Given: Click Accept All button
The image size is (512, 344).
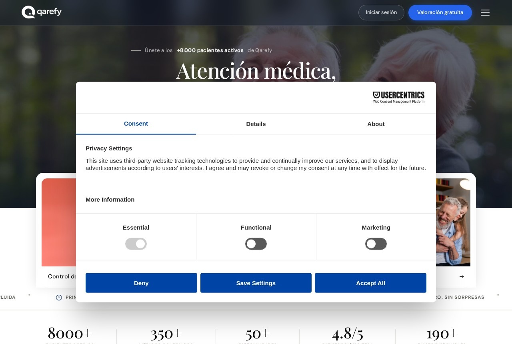Looking at the screenshot, I should (370, 283).
